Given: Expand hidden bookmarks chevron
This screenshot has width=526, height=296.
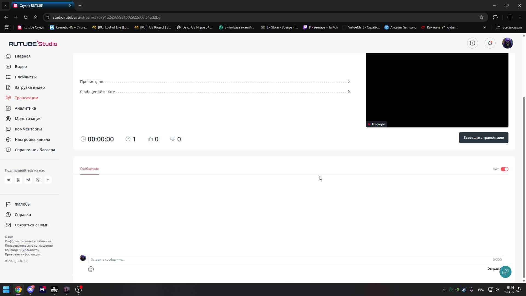Looking at the screenshot, I should pos(485,27).
